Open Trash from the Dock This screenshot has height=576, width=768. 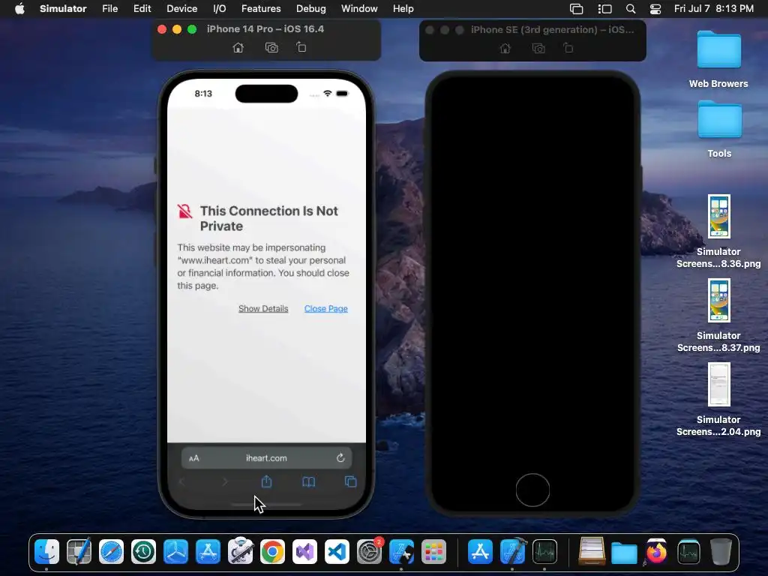[721, 551]
